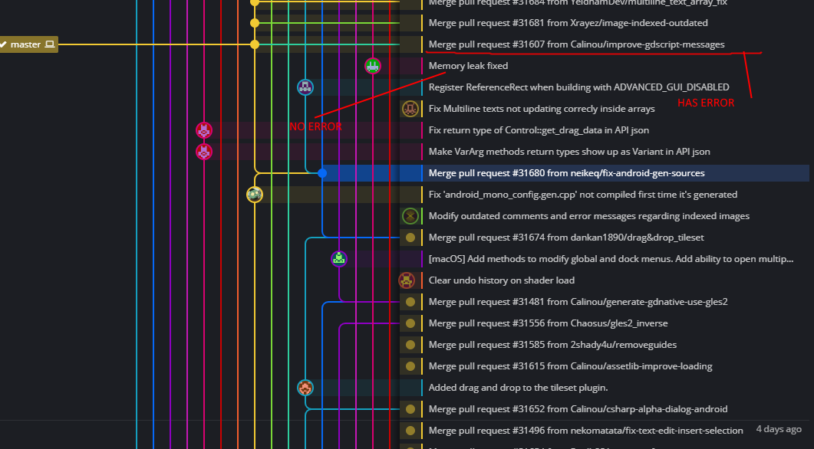This screenshot has width=814, height=449.
Task: Select commit Merge pull request #31674 drag&drop_tileset
Action: point(566,238)
